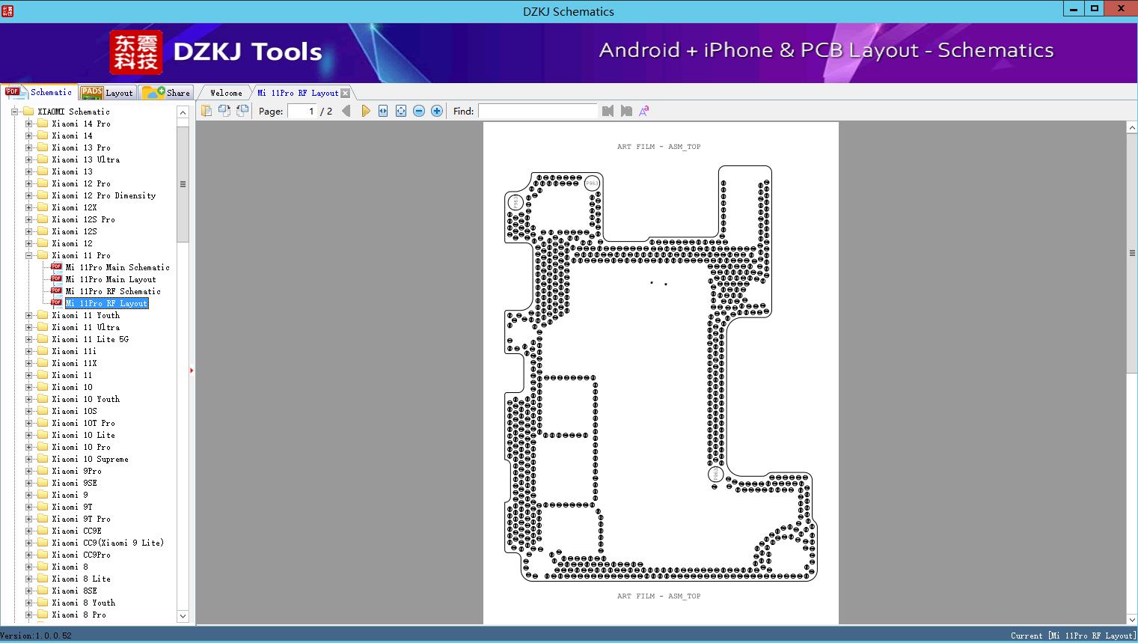Click the Find text box

(x=538, y=111)
